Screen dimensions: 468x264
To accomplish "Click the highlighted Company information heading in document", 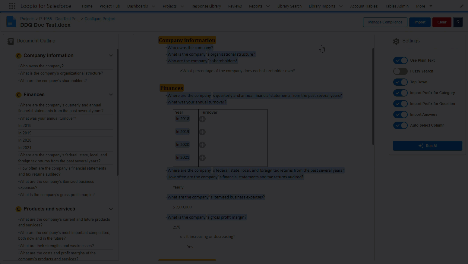I will [x=187, y=40].
